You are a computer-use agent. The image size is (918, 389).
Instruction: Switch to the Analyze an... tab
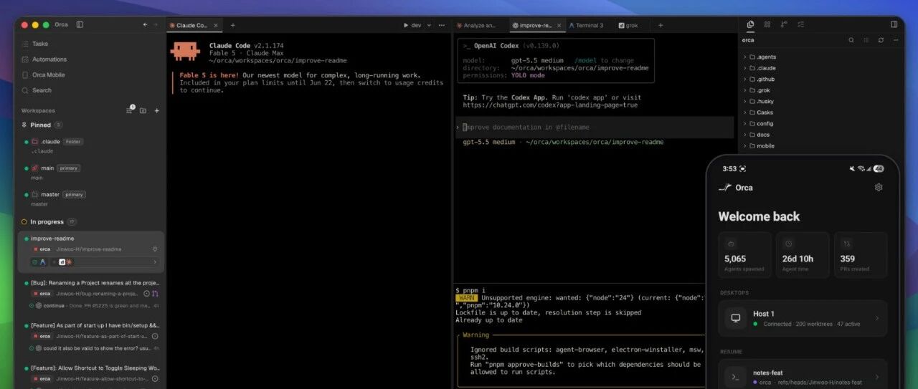[480, 25]
